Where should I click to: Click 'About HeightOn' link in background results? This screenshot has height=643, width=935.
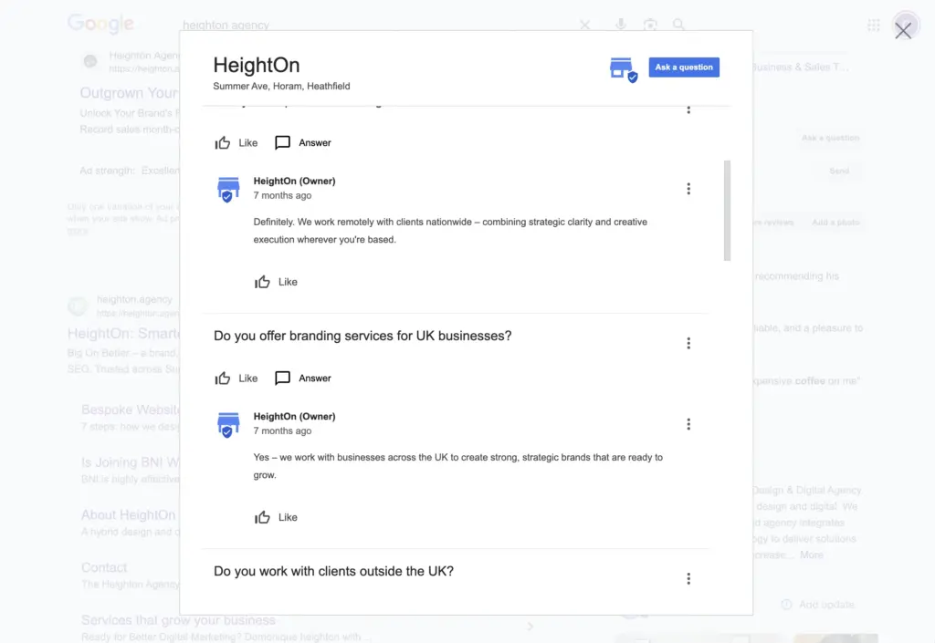coord(128,515)
